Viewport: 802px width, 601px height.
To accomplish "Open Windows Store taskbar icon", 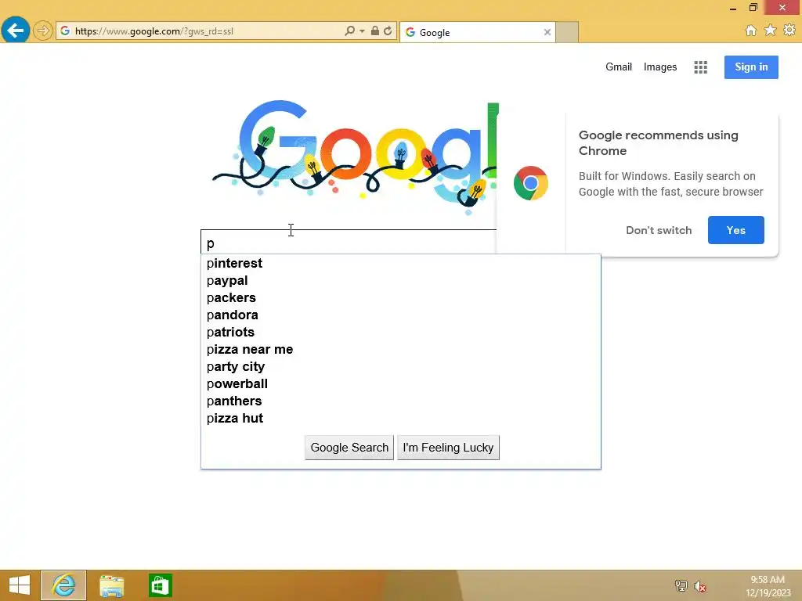I will coord(160,585).
